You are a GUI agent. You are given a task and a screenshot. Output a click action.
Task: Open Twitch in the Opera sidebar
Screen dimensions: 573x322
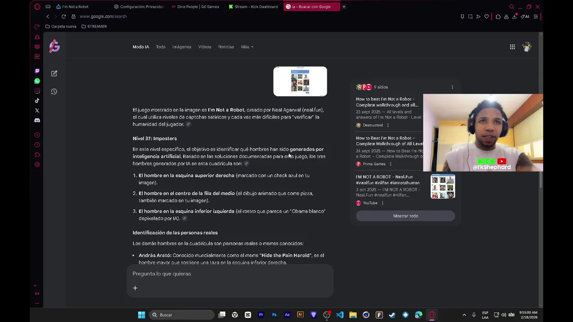37,71
